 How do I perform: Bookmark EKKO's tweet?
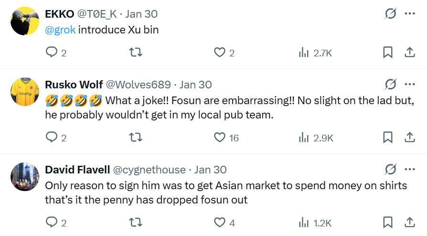click(x=388, y=53)
